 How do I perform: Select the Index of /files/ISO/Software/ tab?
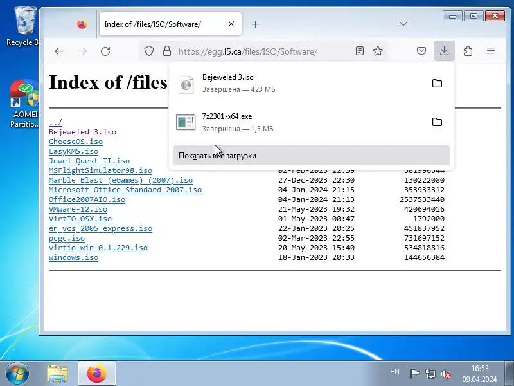click(170, 24)
